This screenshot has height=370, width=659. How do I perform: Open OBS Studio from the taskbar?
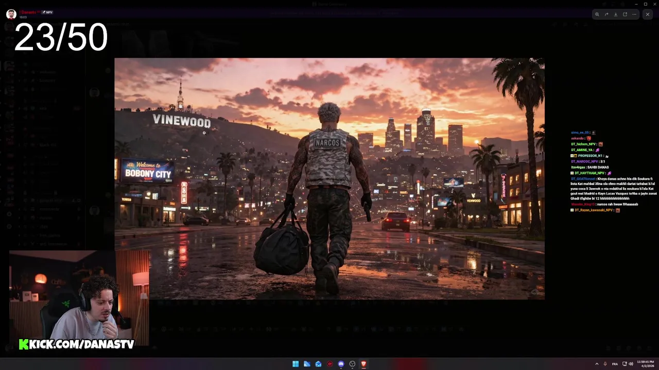click(x=352, y=364)
